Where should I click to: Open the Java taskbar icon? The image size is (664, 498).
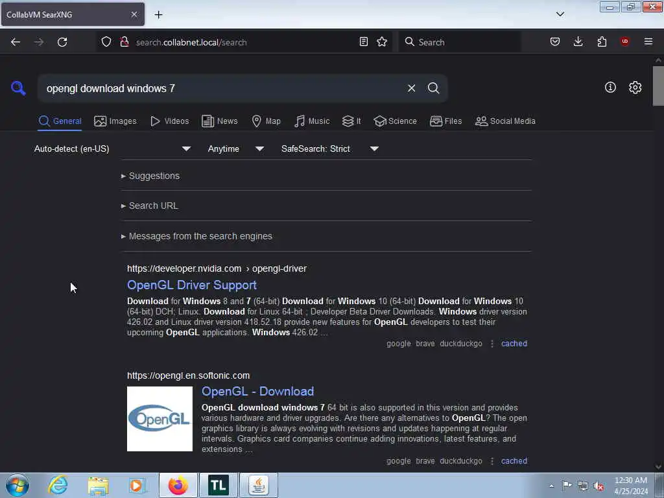[259, 485]
